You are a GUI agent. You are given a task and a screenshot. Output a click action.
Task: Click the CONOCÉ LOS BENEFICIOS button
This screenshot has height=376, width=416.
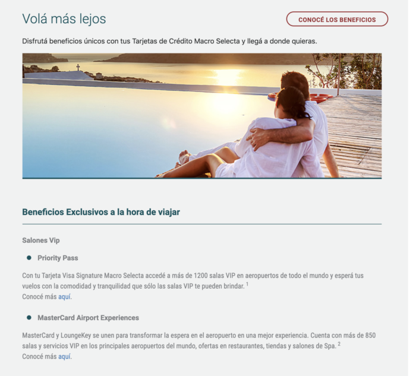[x=337, y=19]
